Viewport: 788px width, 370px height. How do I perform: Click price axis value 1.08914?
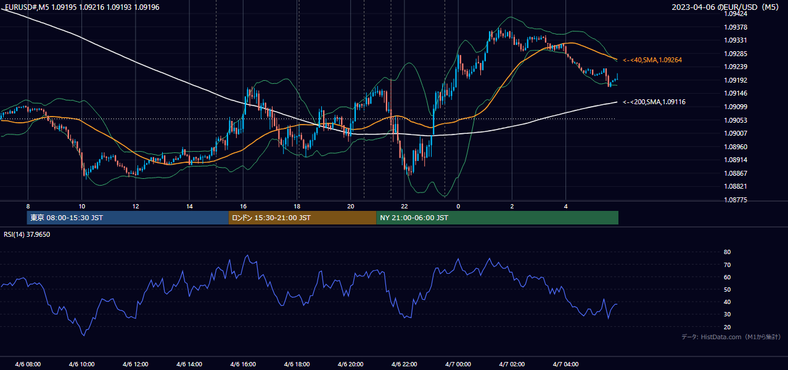click(x=736, y=160)
